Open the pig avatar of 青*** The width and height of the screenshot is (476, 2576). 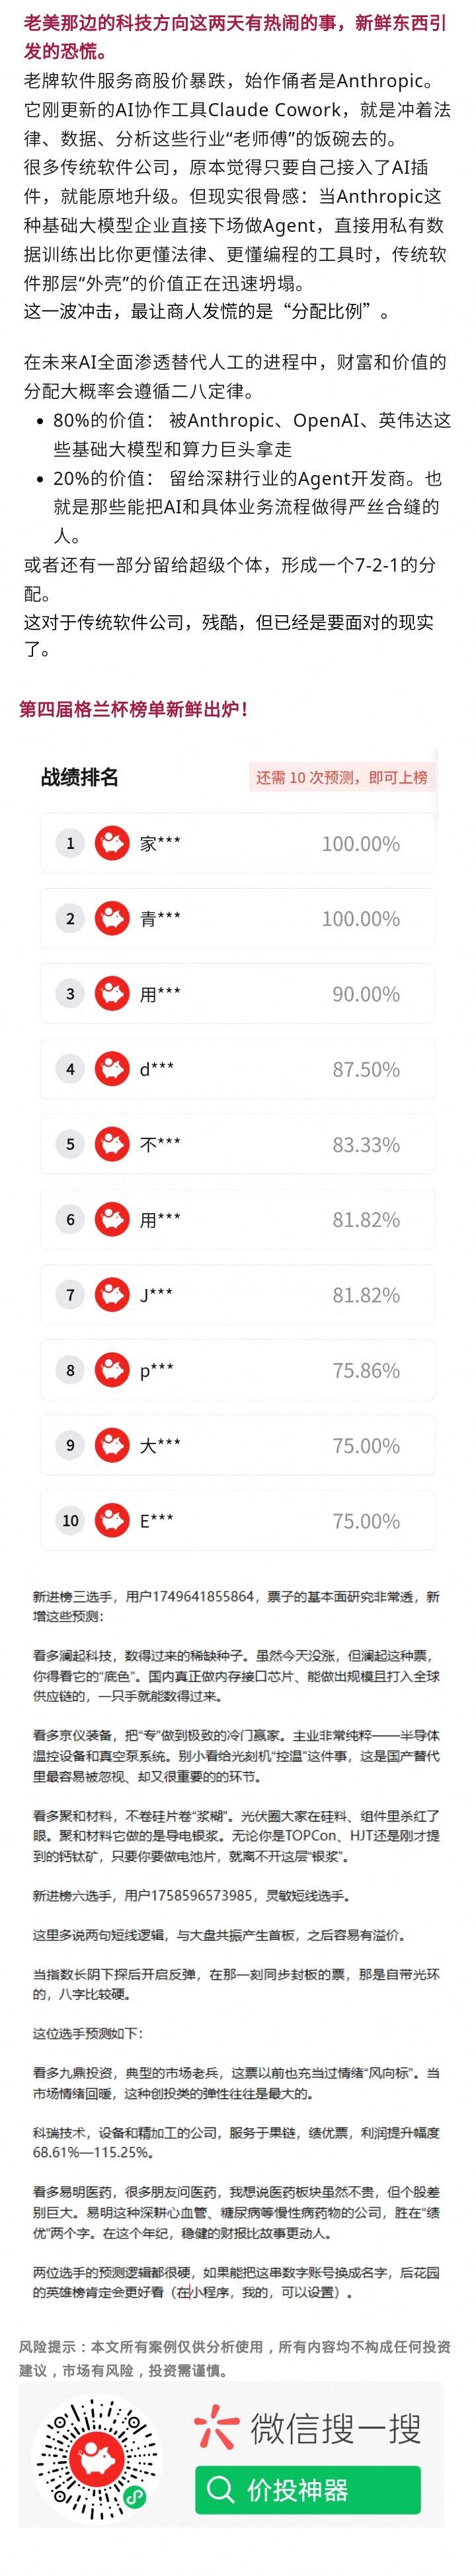coord(112,918)
